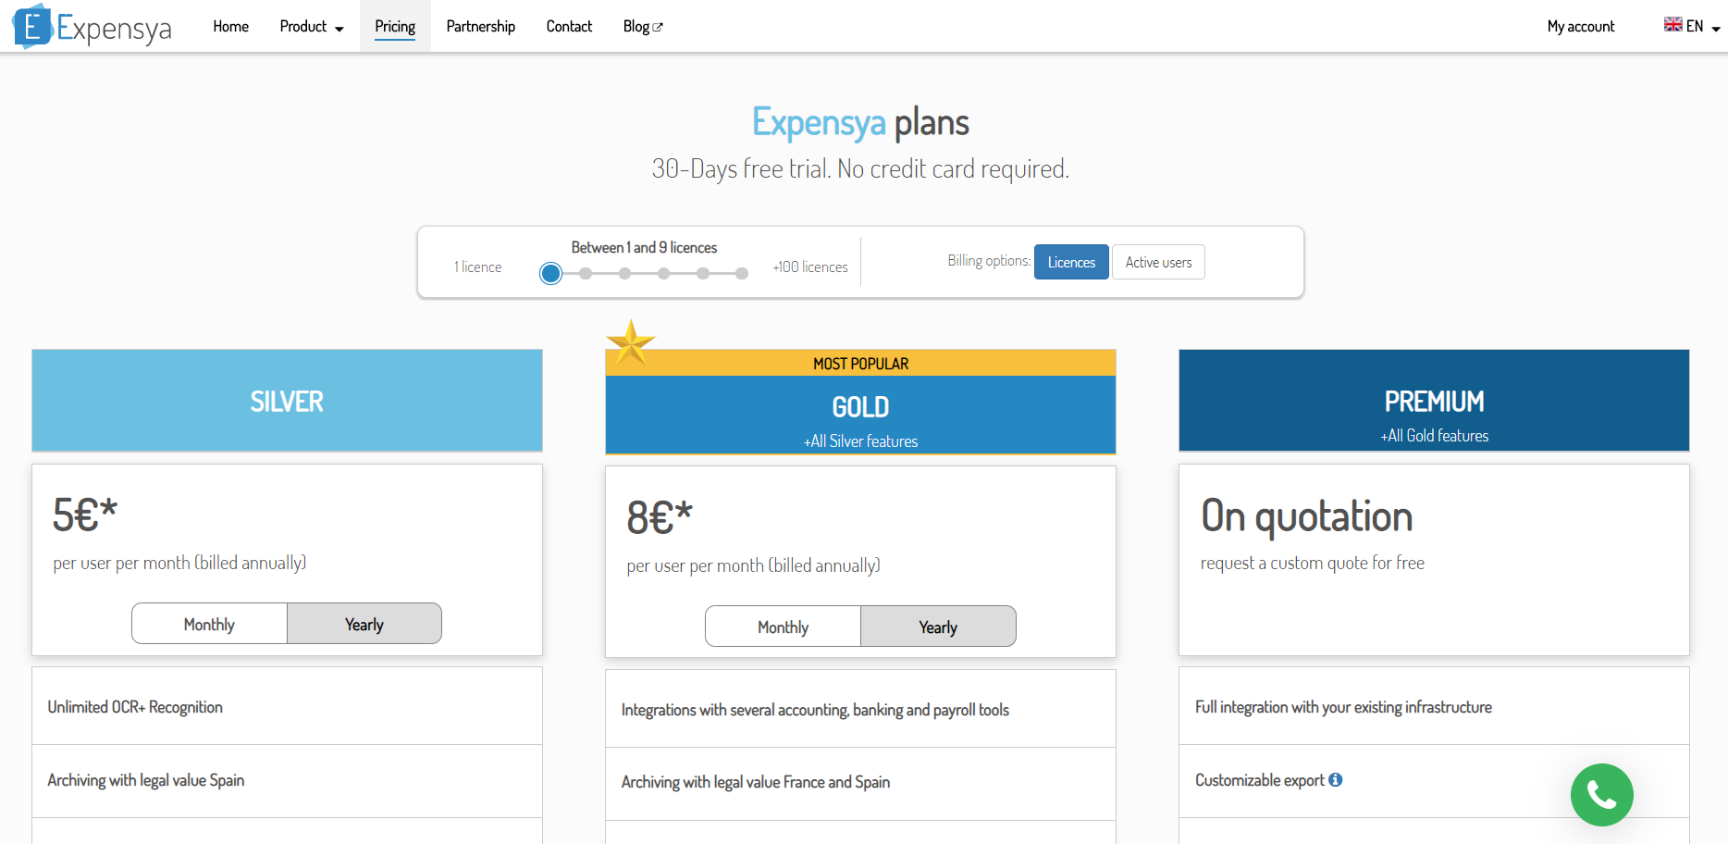Select Active users billing option
Image resolution: width=1728 pixels, height=844 pixels.
1158,262
